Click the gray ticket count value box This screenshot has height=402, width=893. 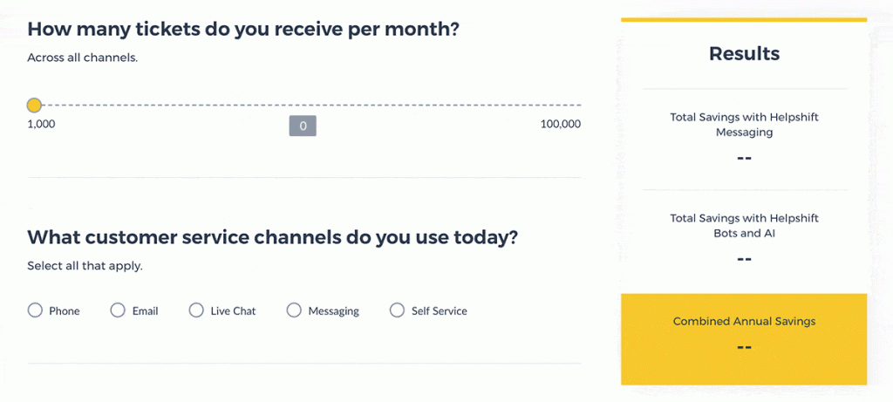coord(303,126)
